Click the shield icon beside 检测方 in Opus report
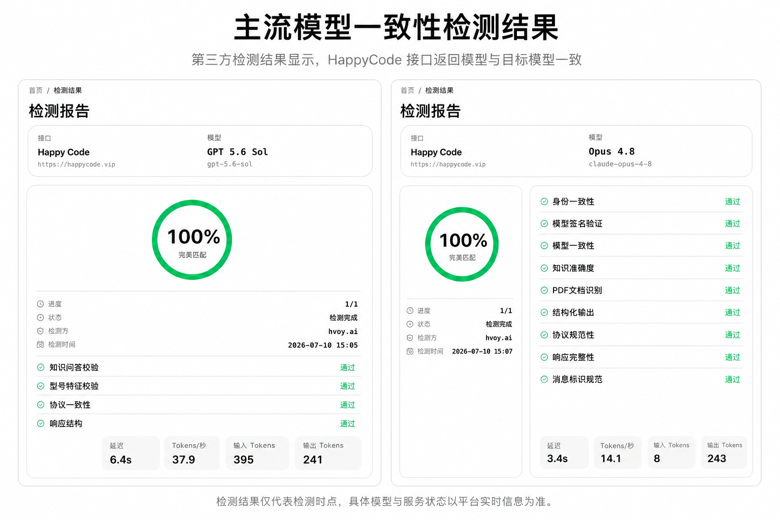 [x=410, y=338]
